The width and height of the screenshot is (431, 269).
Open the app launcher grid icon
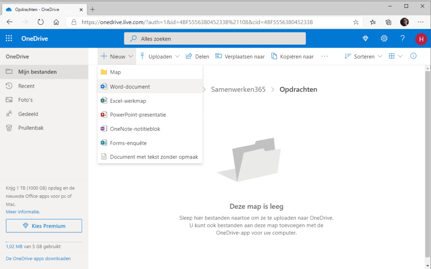(9, 38)
